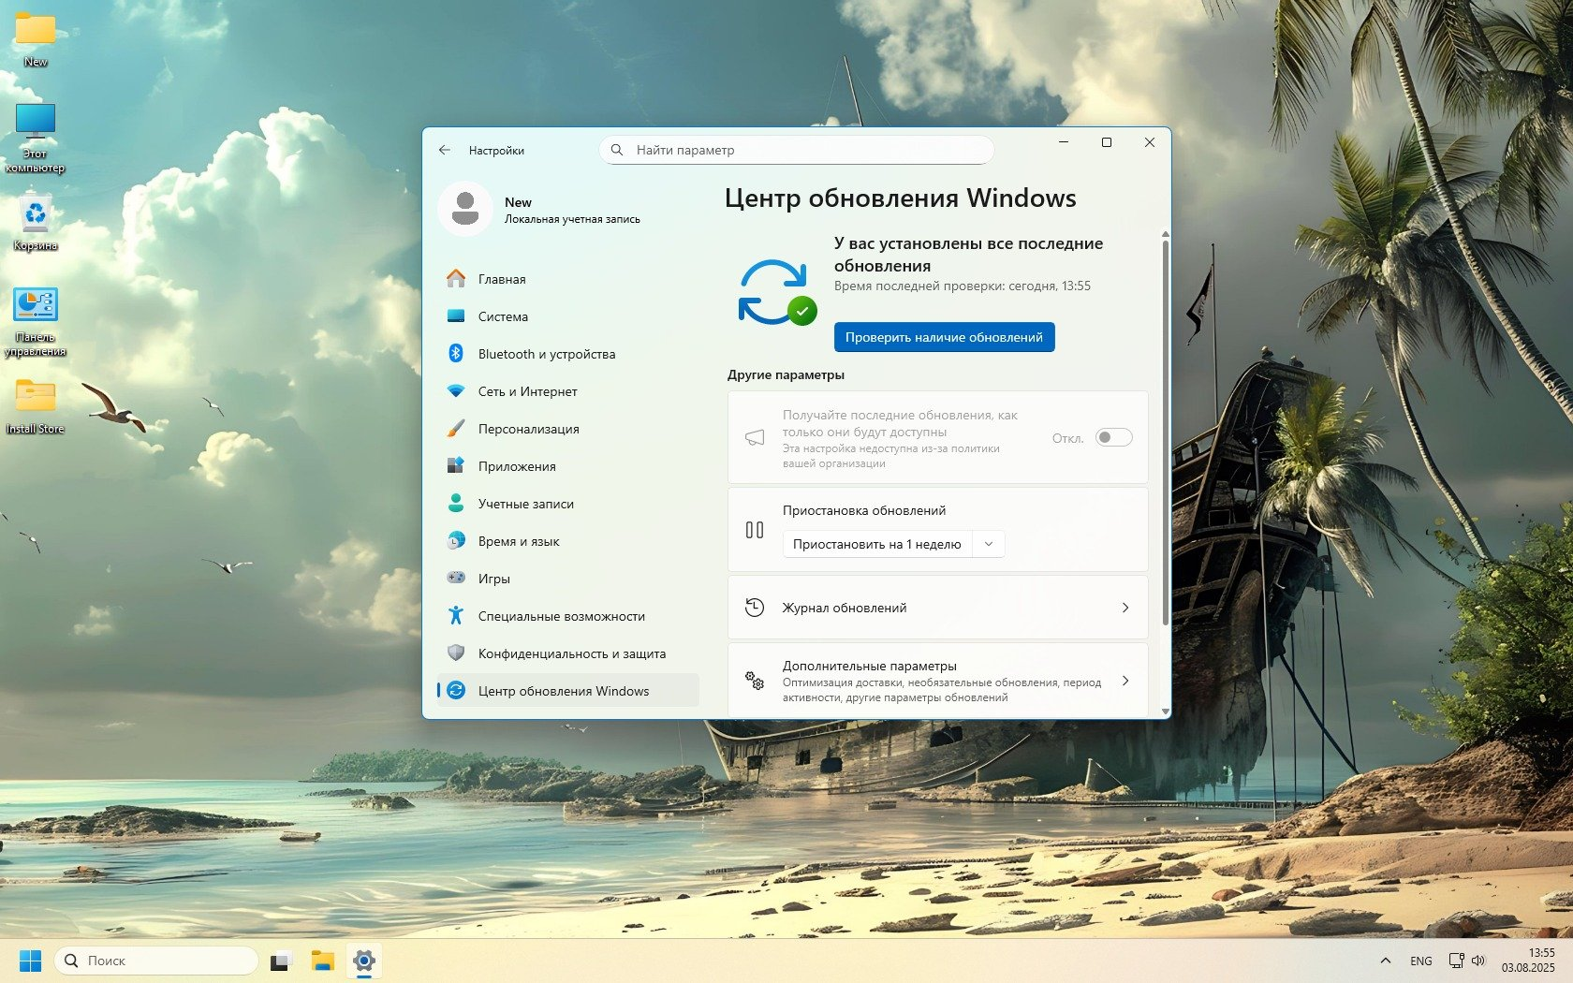The width and height of the screenshot is (1573, 983).
Task: Select the Корзина recycle bin icon
Action: [36, 222]
